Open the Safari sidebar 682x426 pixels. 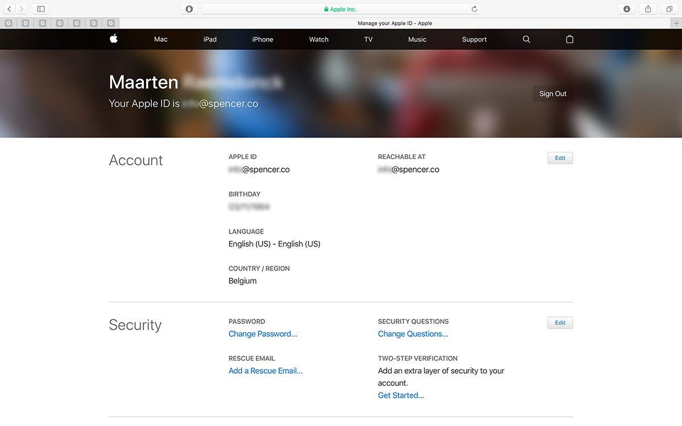(40, 9)
